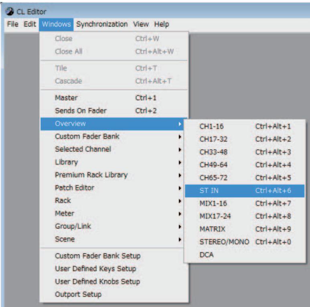The image size is (310, 307).
Task: Expand the Scene submenu
Action: [112, 239]
